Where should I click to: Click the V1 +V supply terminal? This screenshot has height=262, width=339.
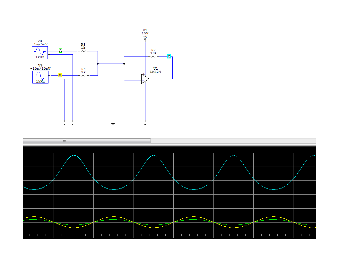click(145, 39)
